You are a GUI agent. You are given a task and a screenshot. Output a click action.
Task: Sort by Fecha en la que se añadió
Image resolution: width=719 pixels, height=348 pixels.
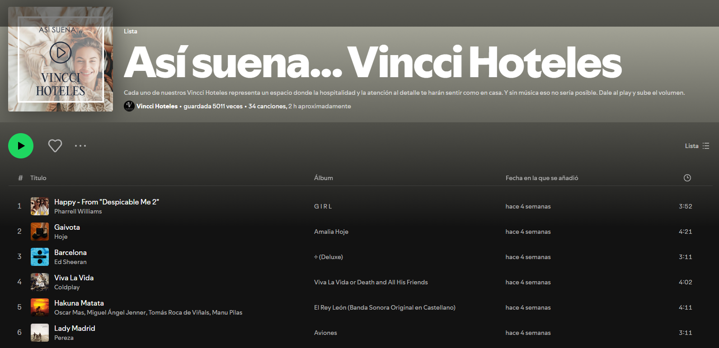pyautogui.click(x=542, y=178)
